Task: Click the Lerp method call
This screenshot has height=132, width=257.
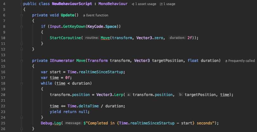Action: click(x=118, y=95)
